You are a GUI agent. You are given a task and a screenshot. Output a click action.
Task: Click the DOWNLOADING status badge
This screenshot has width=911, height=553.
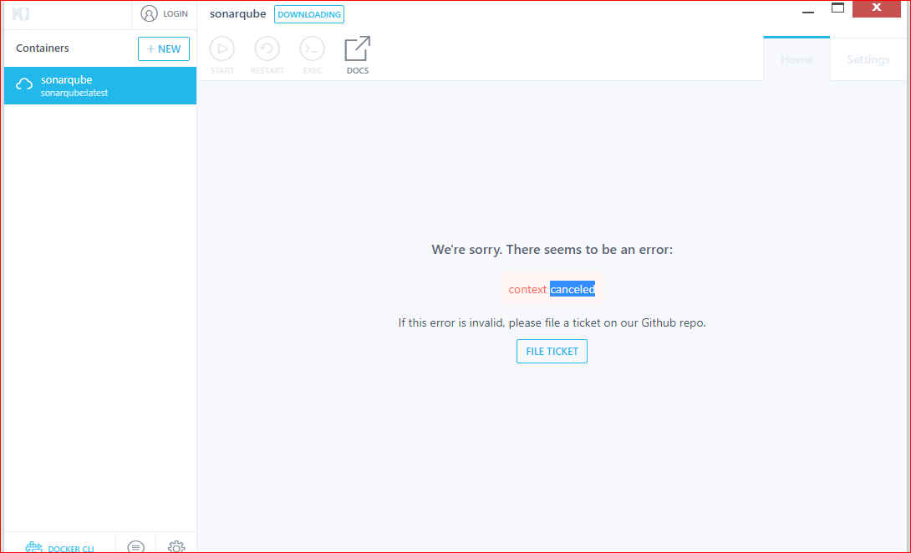308,13
